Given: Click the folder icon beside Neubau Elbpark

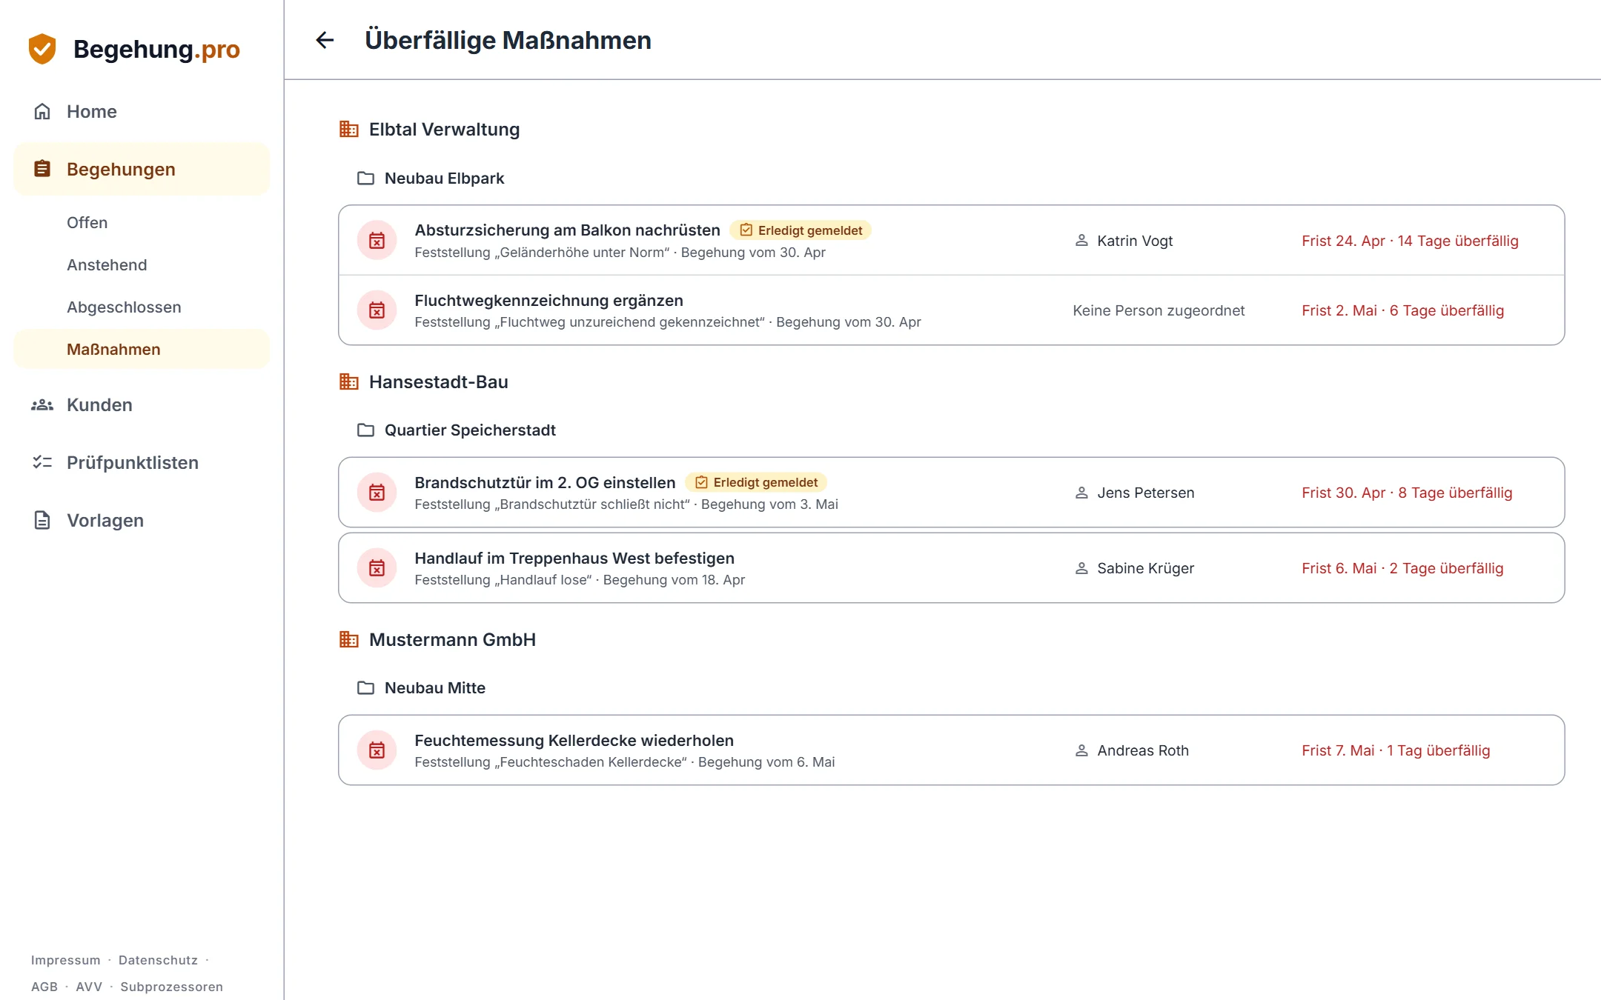Looking at the screenshot, I should coord(365,178).
